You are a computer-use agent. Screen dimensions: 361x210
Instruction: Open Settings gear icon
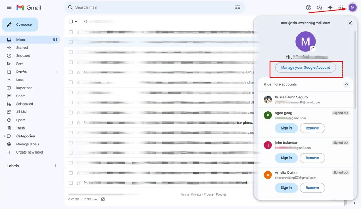pyautogui.click(x=319, y=7)
